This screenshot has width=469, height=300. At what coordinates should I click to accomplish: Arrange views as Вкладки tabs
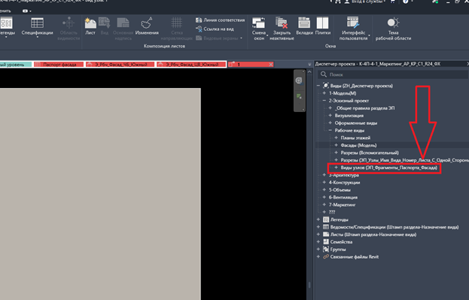coord(304,26)
